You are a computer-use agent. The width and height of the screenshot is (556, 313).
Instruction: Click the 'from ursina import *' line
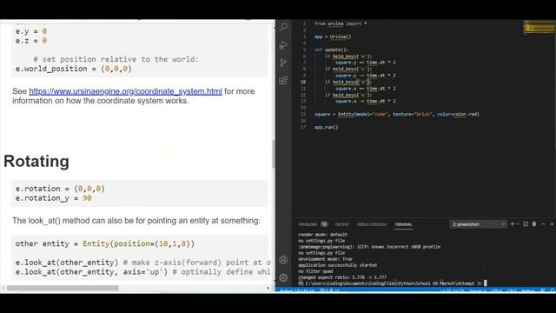(x=341, y=23)
